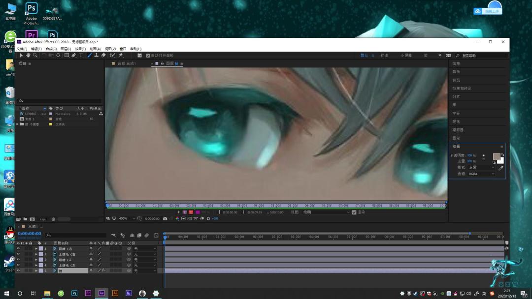Viewport: 532px width, 299px height.
Task: Open the 400% magnification dropdown
Action: coord(127,219)
